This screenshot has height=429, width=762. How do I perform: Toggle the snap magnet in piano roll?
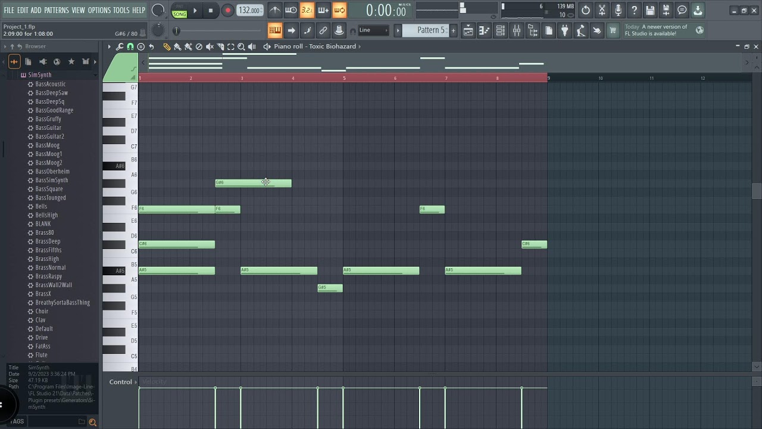pyautogui.click(x=130, y=46)
